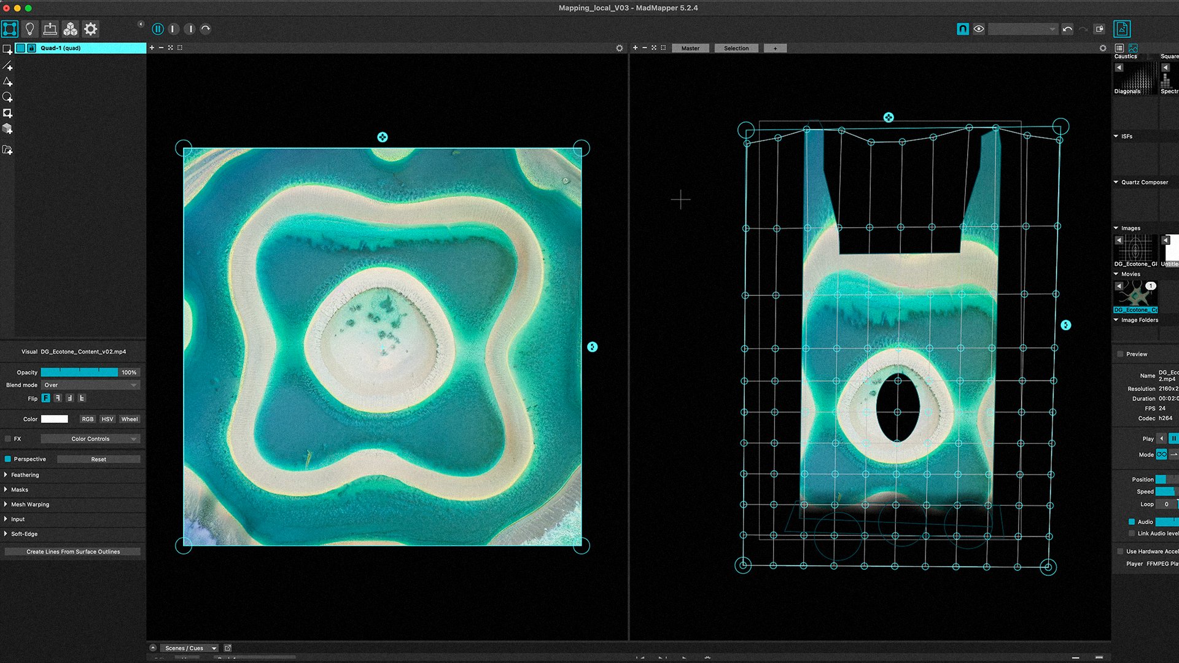Viewport: 1179px width, 663px height.
Task: Click the undo arrow
Action: (1067, 29)
